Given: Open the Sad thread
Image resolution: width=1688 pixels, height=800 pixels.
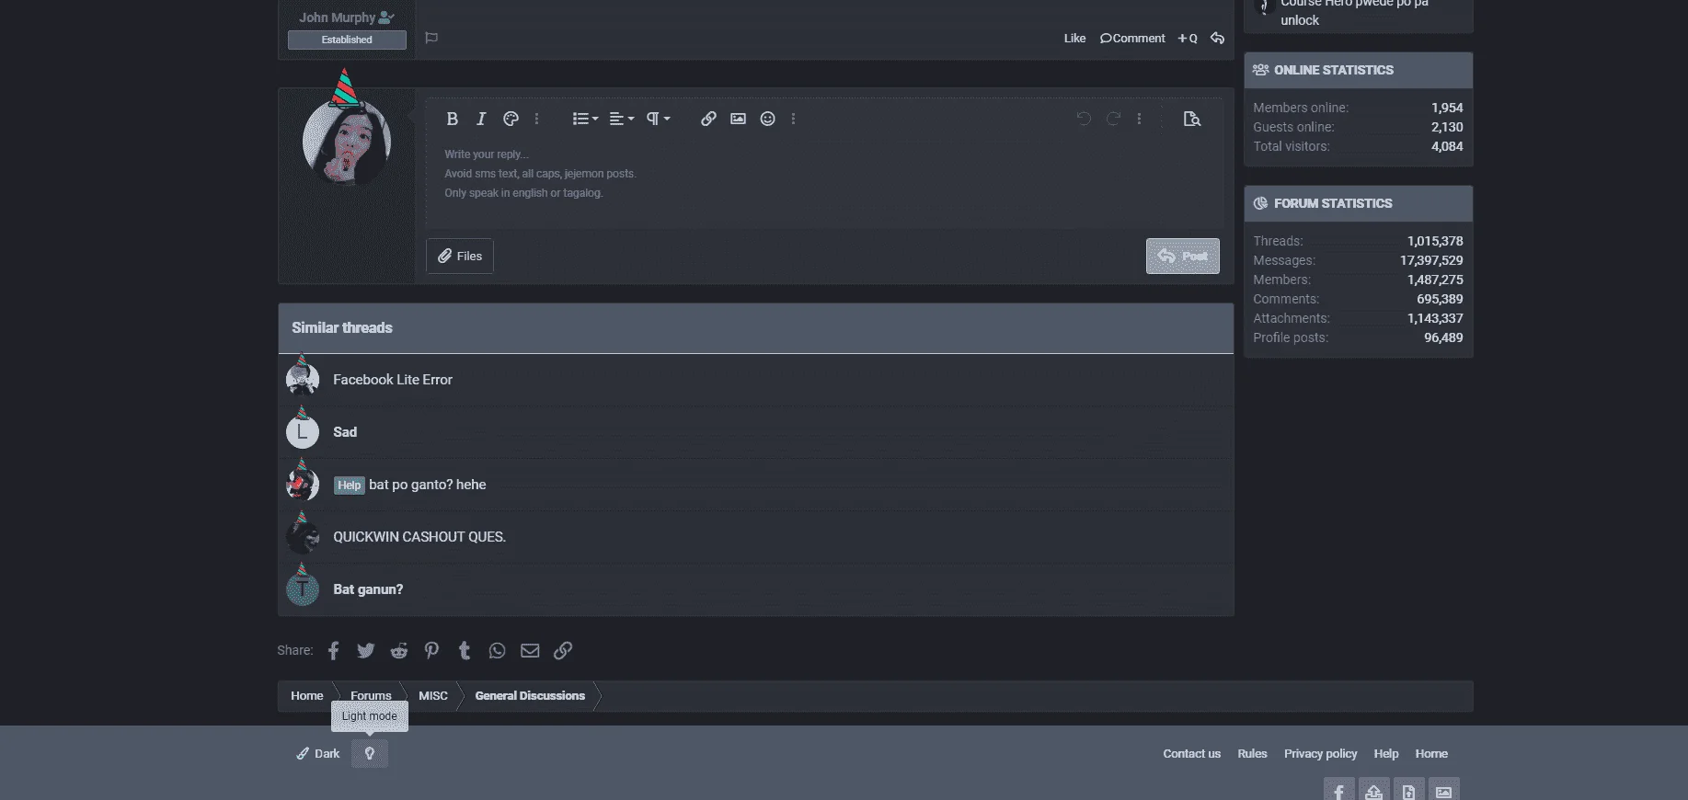Looking at the screenshot, I should [x=345, y=431].
